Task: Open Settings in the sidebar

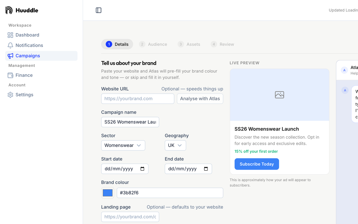Action: tap(41, 95)
